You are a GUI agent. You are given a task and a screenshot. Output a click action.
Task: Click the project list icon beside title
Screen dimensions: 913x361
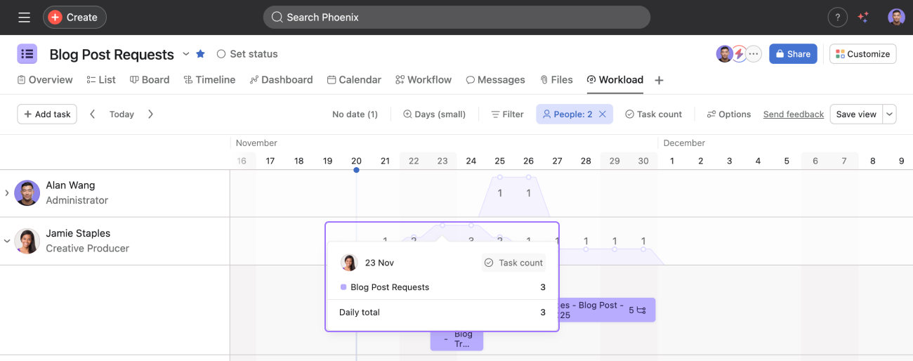point(27,54)
